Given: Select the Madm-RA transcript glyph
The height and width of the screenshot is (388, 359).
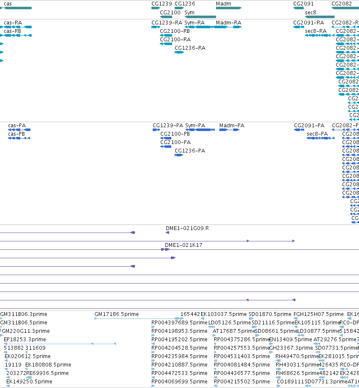Looking at the screenshot, I should pos(227,27).
